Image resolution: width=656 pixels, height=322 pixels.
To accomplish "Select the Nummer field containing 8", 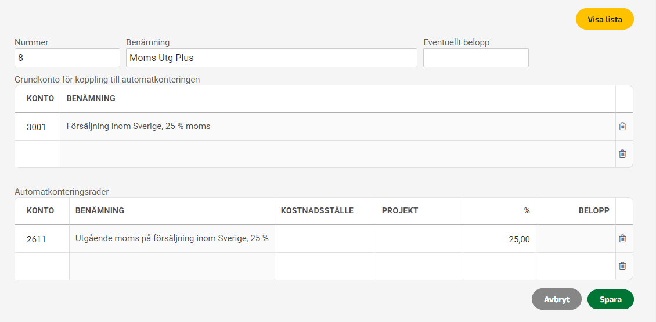I will 67,58.
